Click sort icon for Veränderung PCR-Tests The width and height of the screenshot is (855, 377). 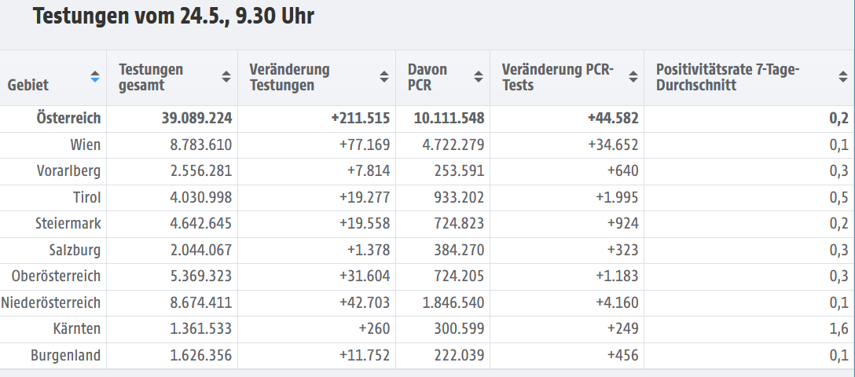pyautogui.click(x=633, y=77)
